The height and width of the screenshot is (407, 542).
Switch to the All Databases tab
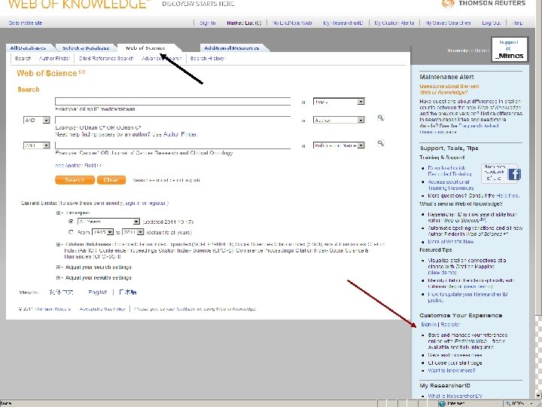pos(29,48)
